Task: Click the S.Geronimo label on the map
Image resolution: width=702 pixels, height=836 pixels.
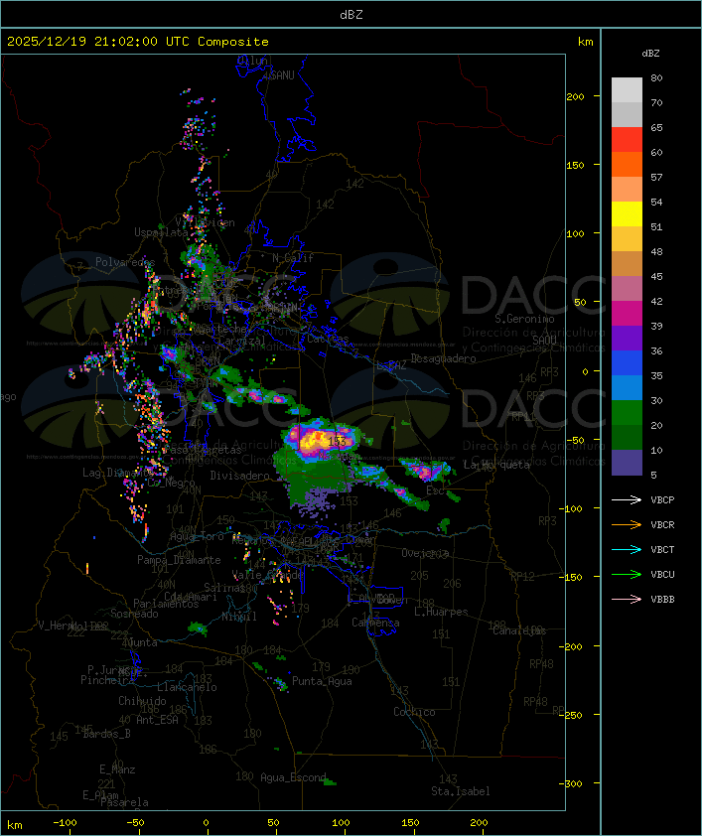Action: tap(524, 319)
